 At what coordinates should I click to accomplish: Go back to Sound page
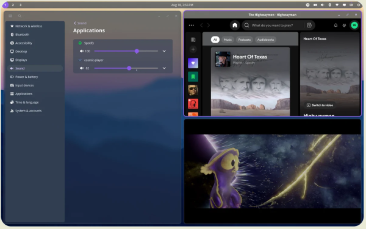point(80,23)
